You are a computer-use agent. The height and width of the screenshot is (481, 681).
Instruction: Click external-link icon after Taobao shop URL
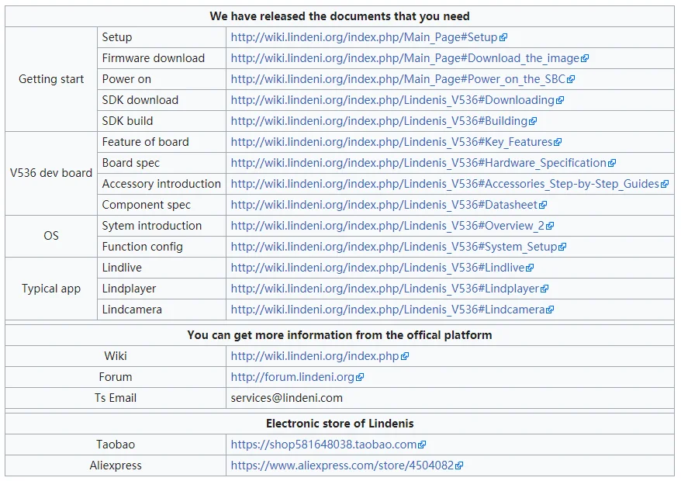(422, 445)
